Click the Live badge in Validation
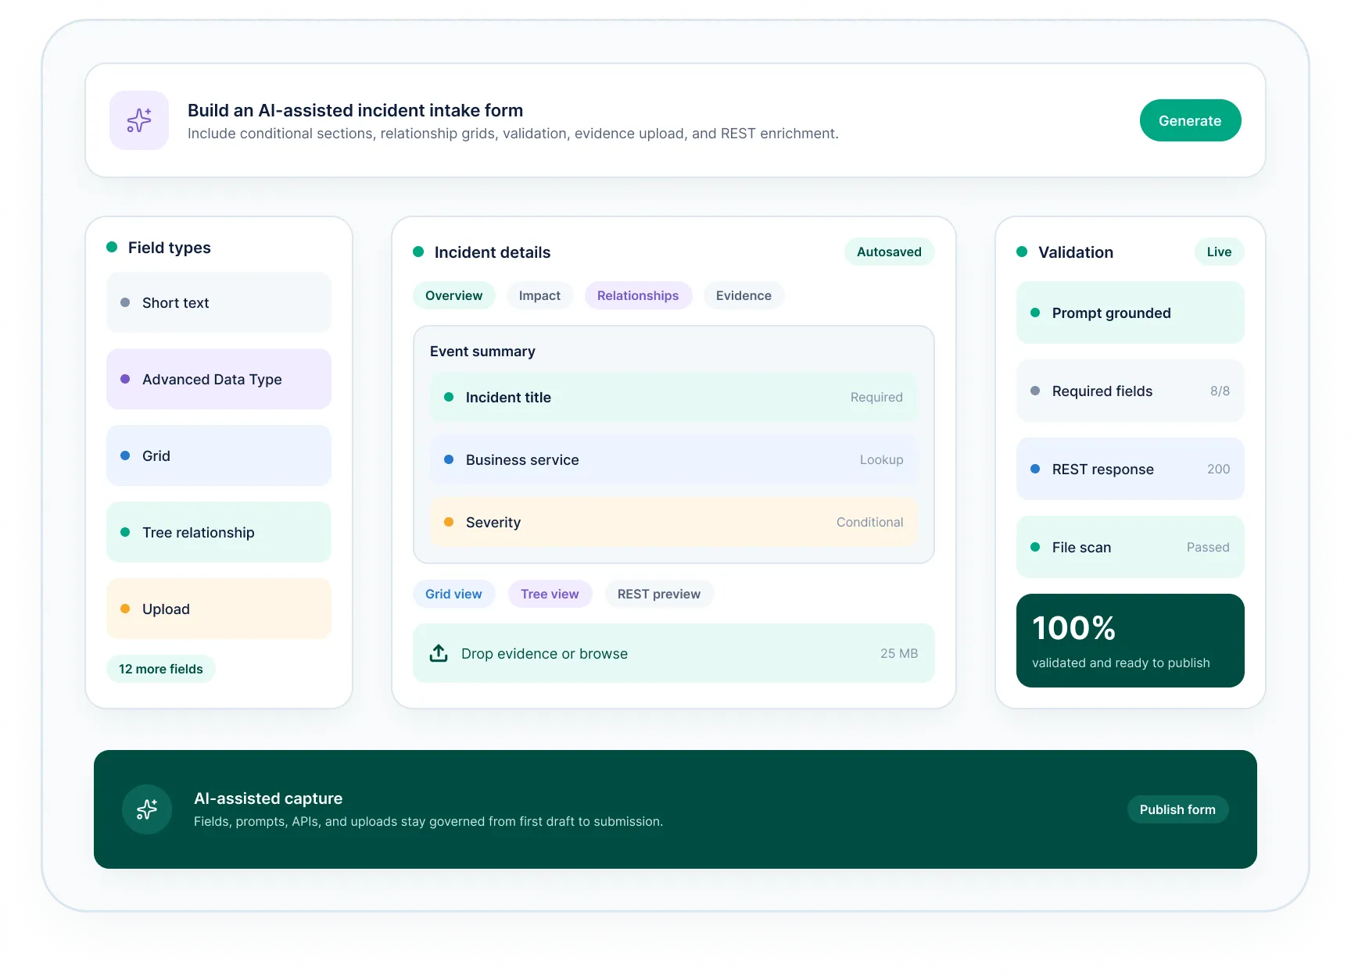The height and width of the screenshot is (975, 1351). [1219, 252]
